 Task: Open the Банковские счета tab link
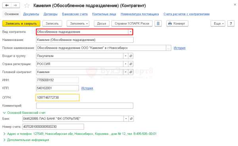click(75, 14)
